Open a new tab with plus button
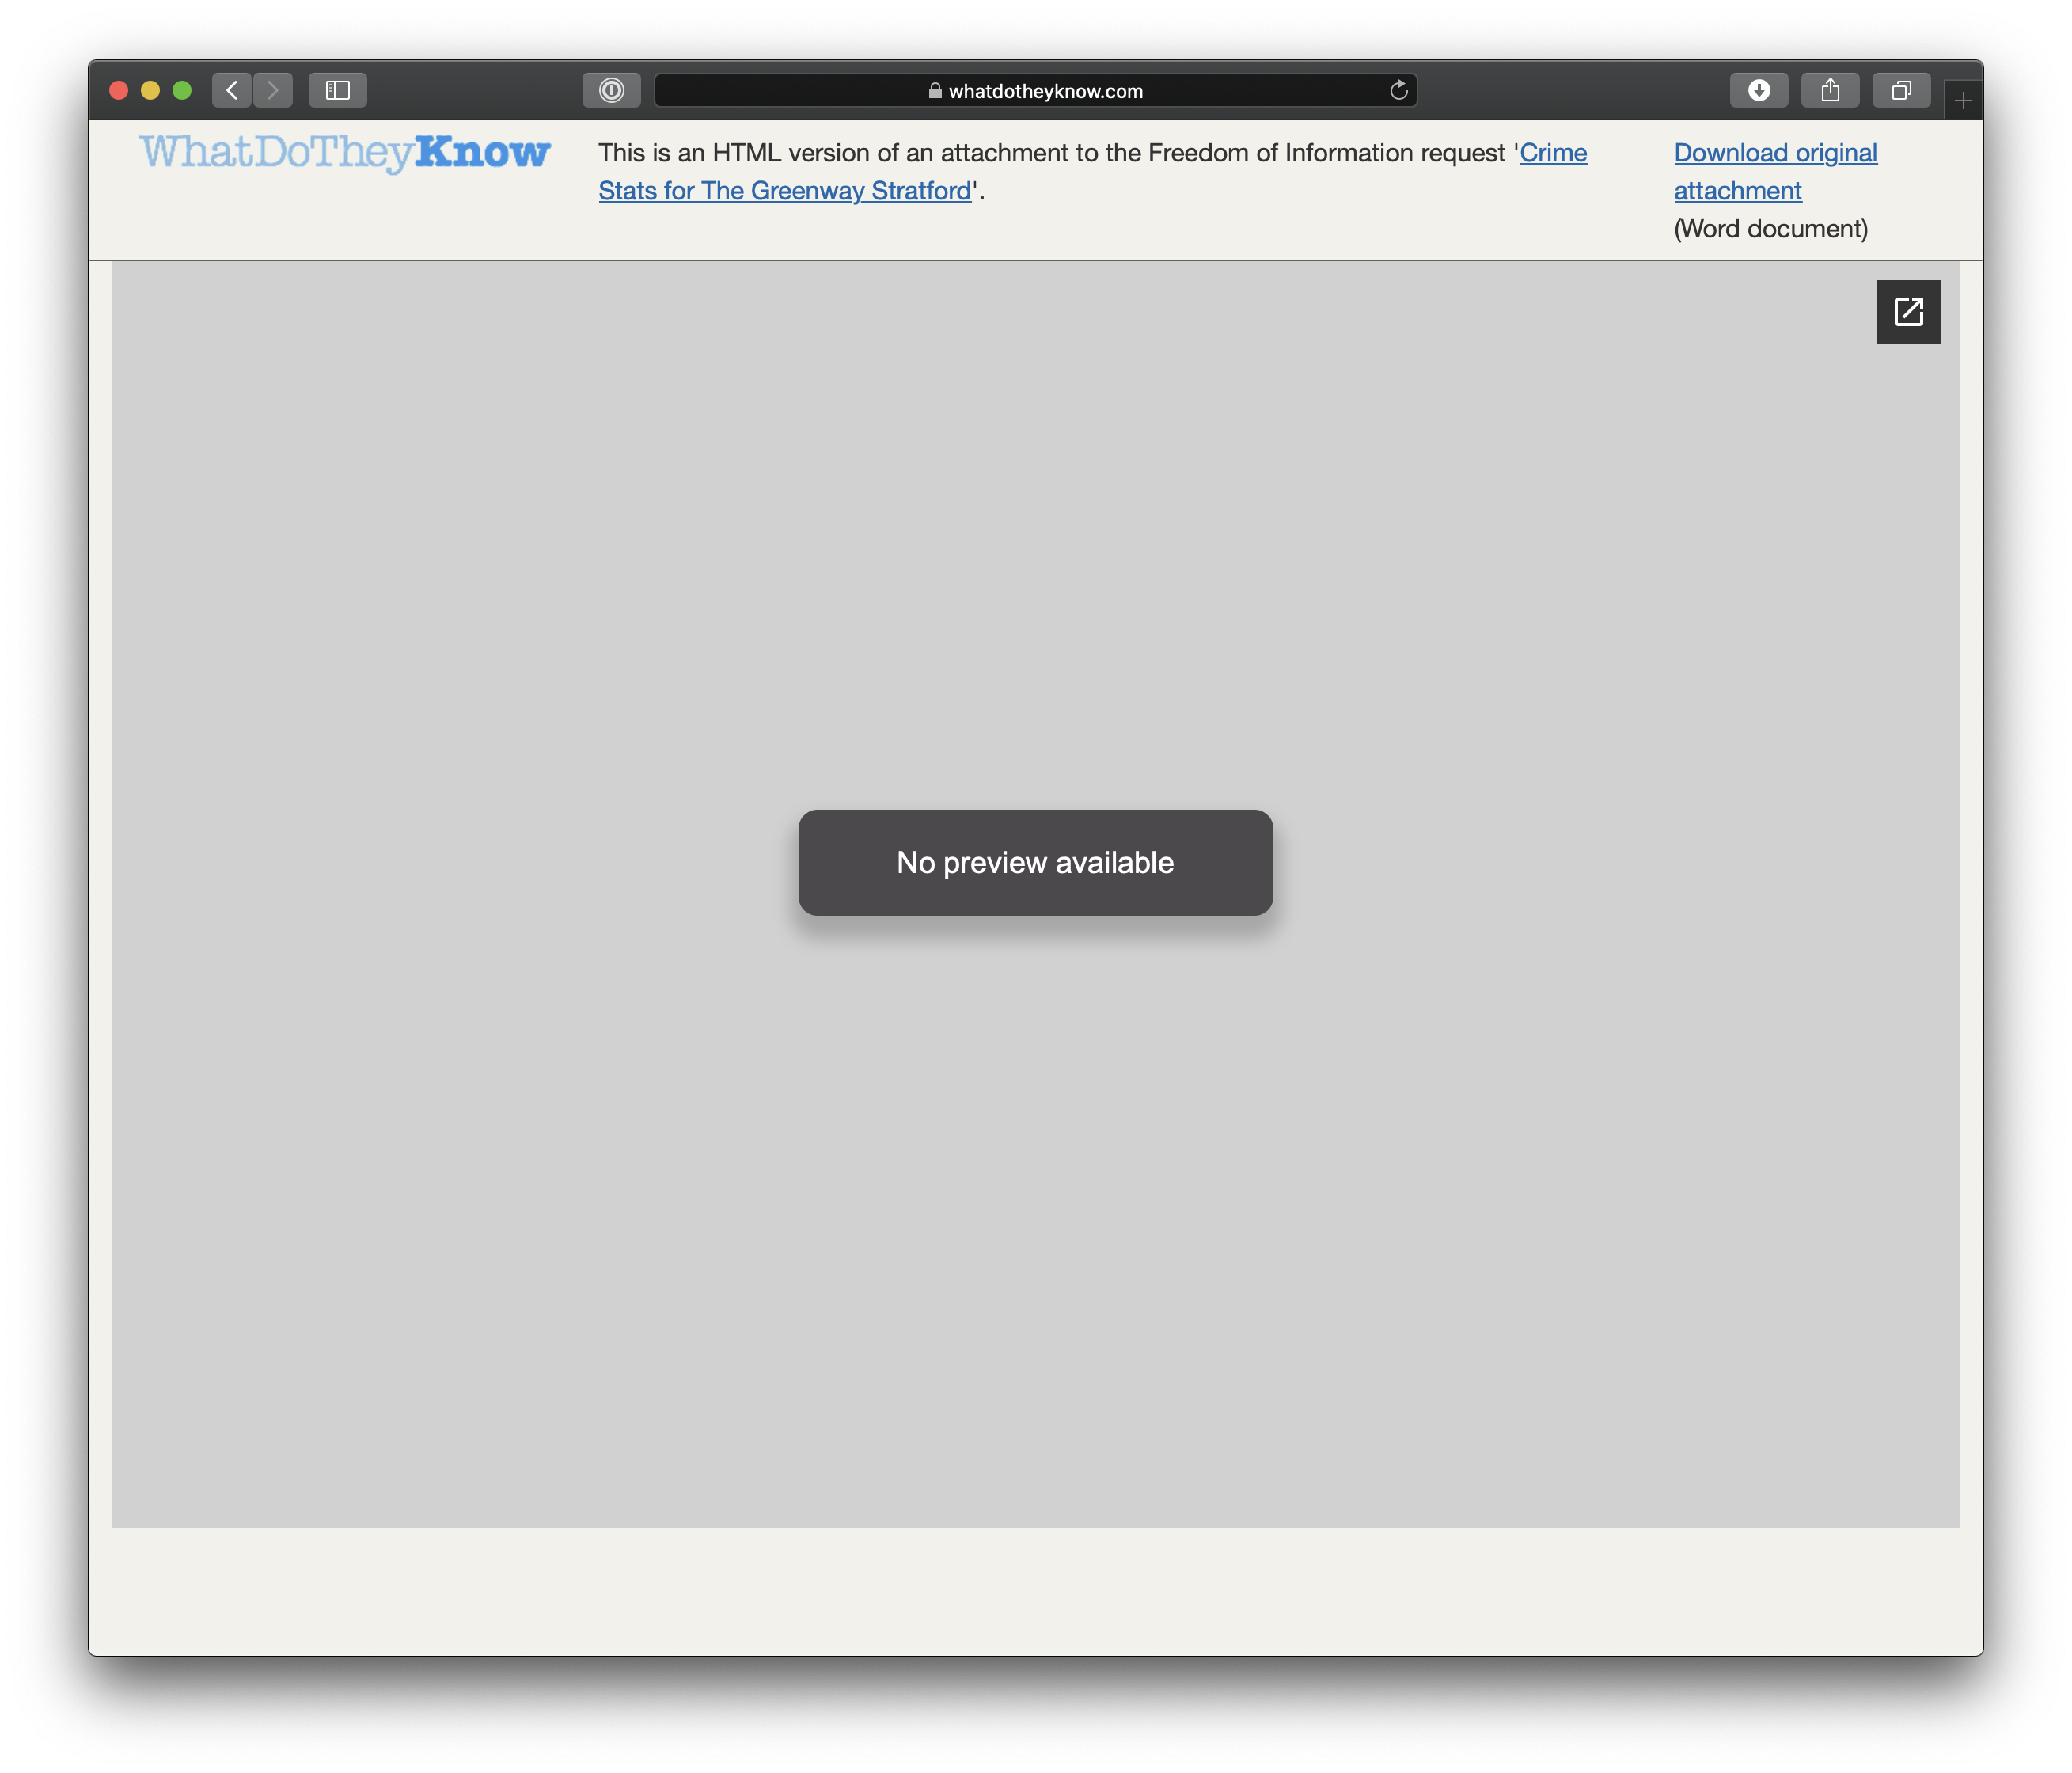The height and width of the screenshot is (1773, 2072). [x=1962, y=101]
